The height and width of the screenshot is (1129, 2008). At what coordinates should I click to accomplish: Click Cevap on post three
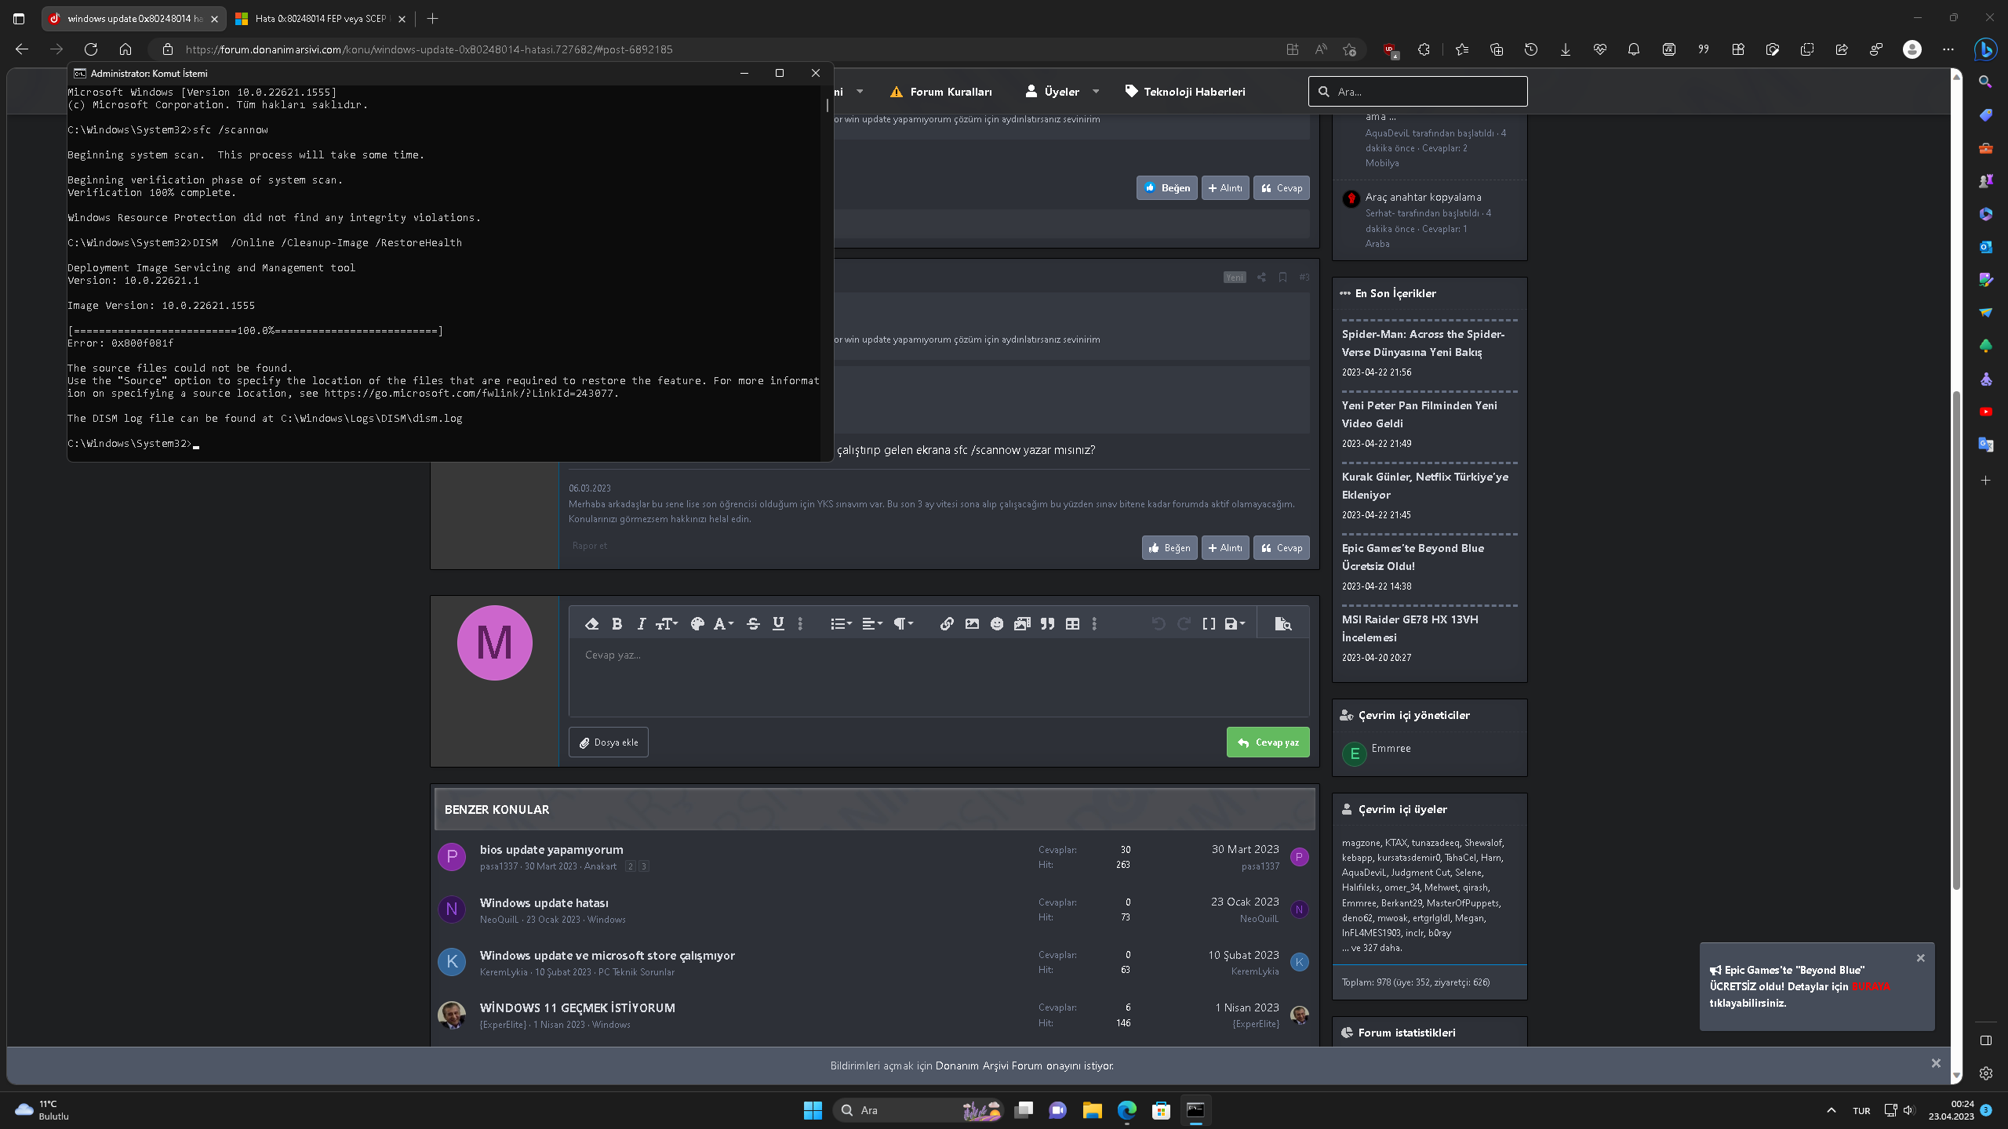click(x=1281, y=547)
